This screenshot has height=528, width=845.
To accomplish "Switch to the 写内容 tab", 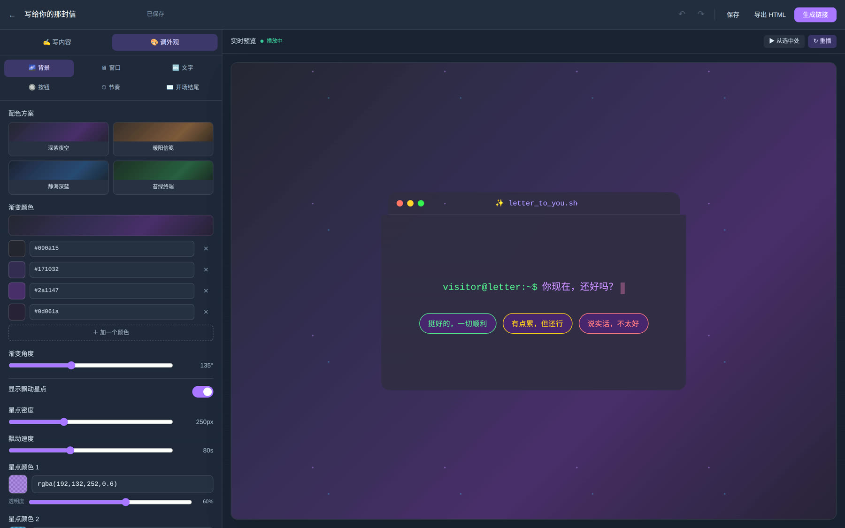I will (x=57, y=42).
